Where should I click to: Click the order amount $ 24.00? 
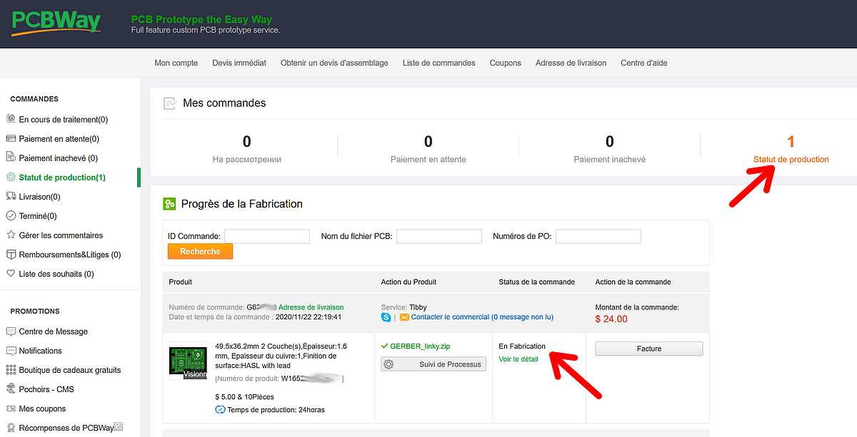(611, 319)
